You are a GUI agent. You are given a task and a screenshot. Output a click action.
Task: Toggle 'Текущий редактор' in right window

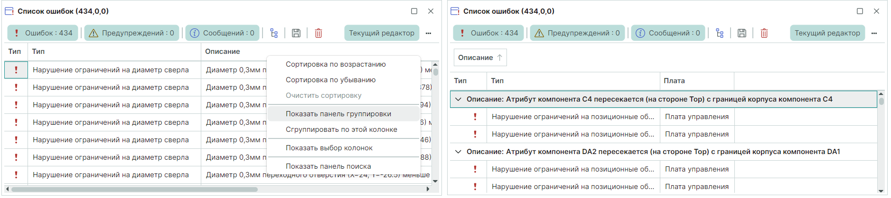point(827,33)
